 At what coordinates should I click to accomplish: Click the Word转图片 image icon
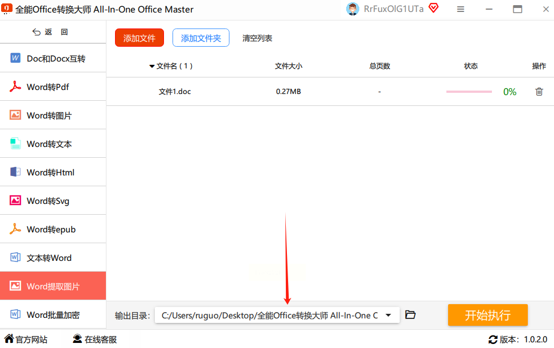pyautogui.click(x=15, y=115)
